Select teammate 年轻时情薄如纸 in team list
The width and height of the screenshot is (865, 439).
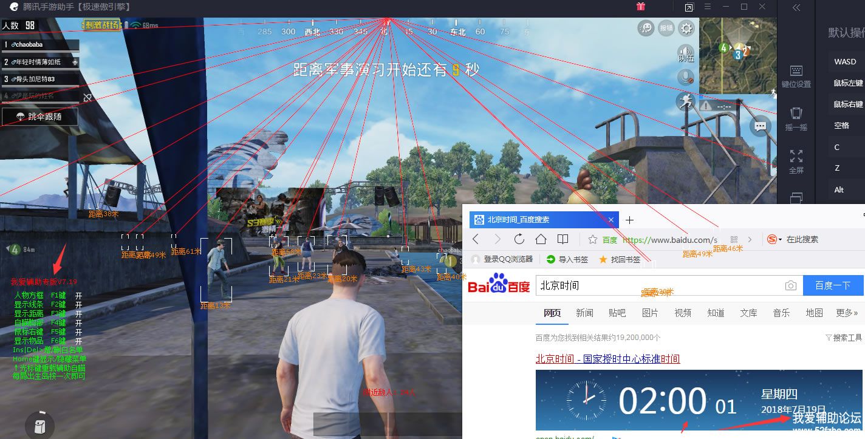pyautogui.click(x=40, y=62)
